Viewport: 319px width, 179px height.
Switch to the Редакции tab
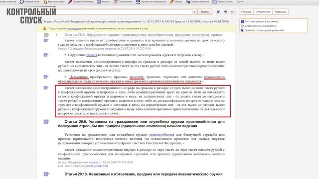coord(280,12)
